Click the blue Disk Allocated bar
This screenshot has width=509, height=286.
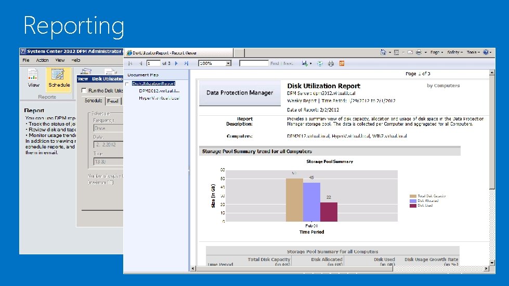pos(311,202)
